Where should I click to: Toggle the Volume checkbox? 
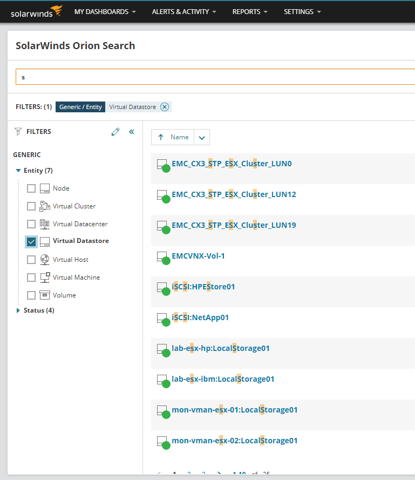(x=31, y=295)
